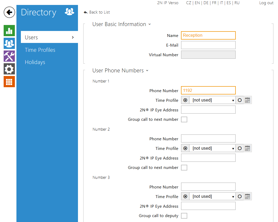Open the gear System settings icon
The width and height of the screenshot is (278, 222).
tap(9, 69)
